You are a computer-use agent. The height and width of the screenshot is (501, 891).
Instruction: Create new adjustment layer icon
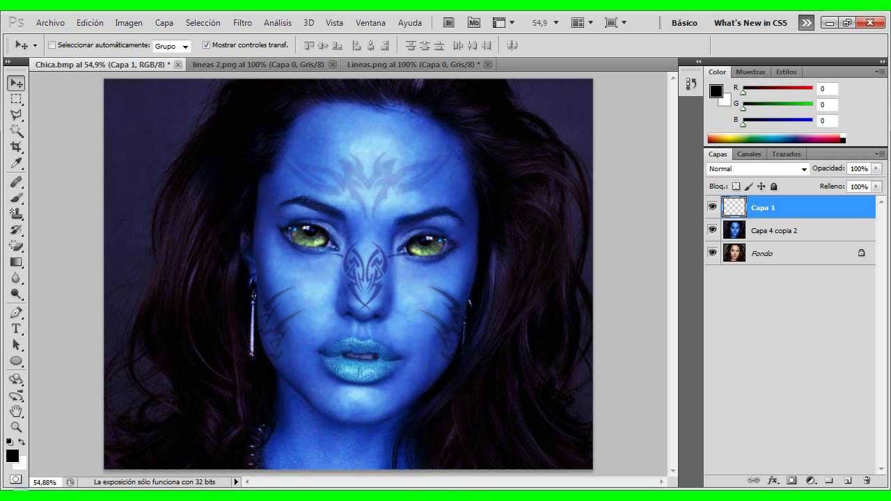(x=810, y=480)
